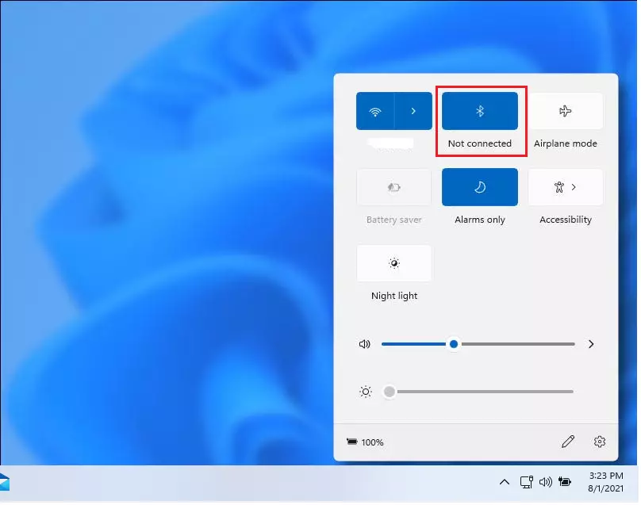
Task: Toggle the Battery saver tile
Action: pos(394,187)
